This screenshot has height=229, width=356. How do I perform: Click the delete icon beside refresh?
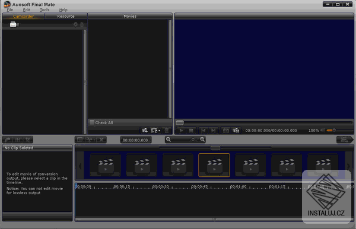click(82, 24)
